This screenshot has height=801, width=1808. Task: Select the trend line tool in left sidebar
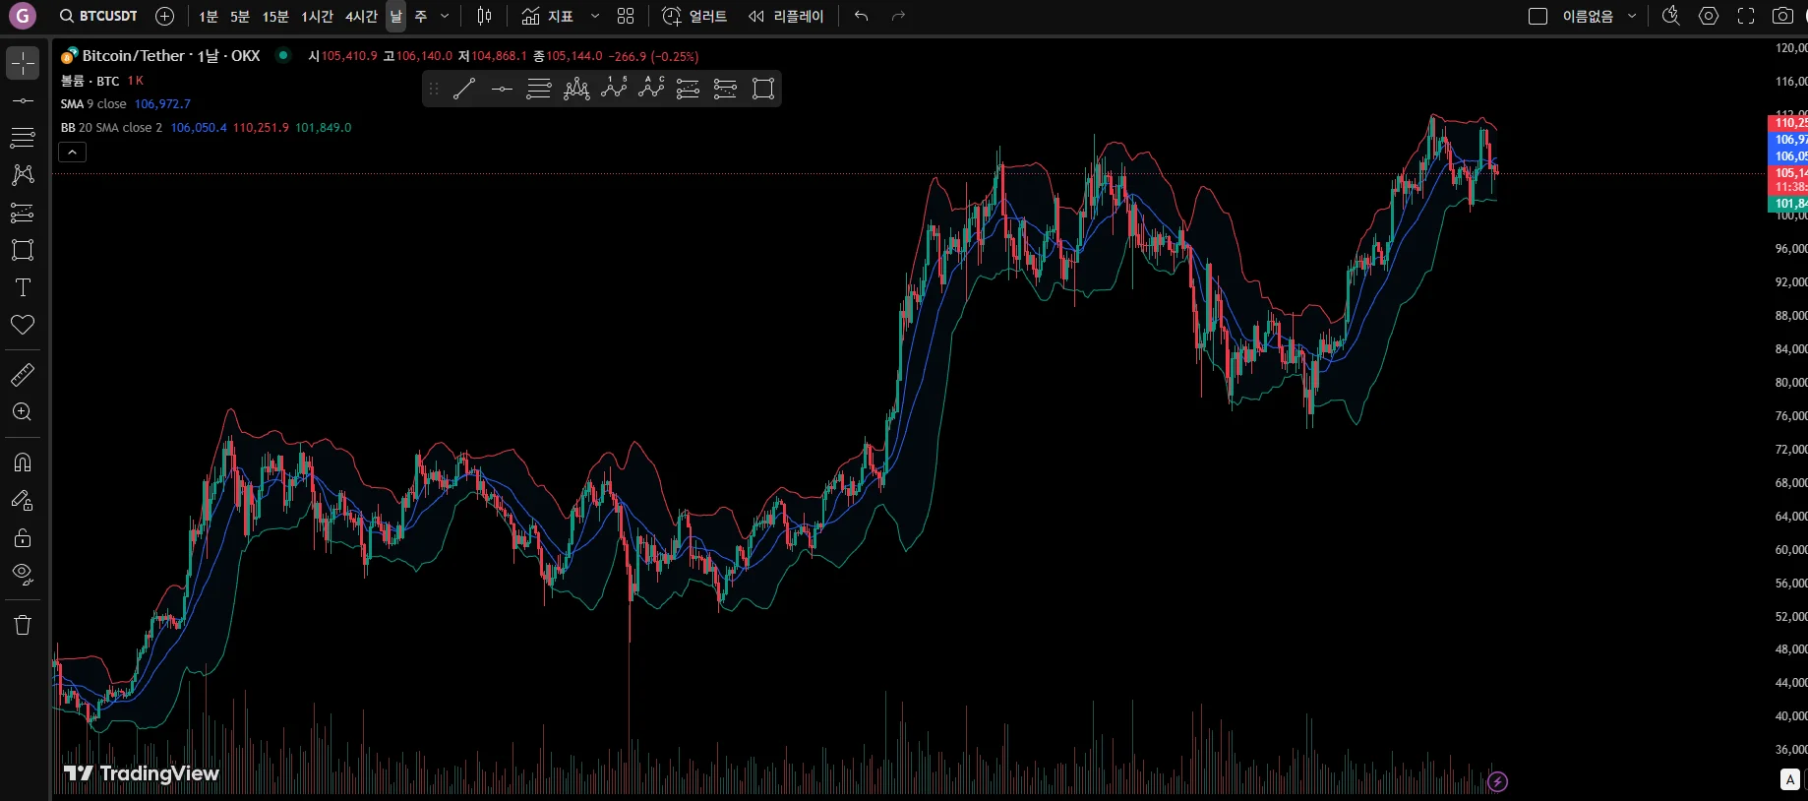click(x=23, y=100)
